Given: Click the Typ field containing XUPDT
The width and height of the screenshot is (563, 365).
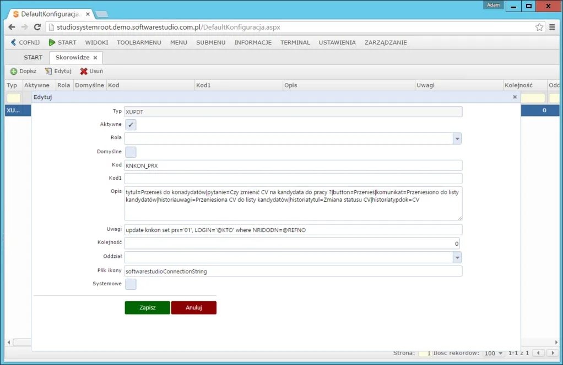Looking at the screenshot, I should pos(293,112).
